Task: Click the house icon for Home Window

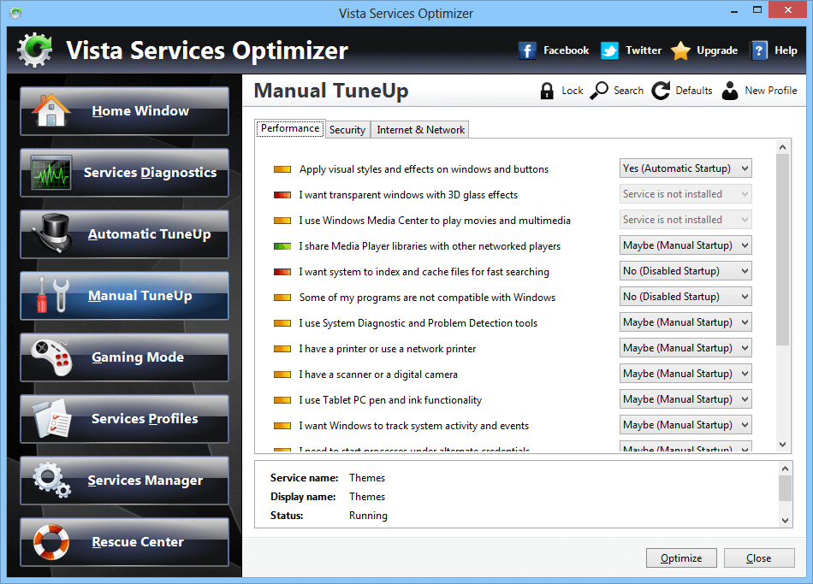Action: click(50, 110)
